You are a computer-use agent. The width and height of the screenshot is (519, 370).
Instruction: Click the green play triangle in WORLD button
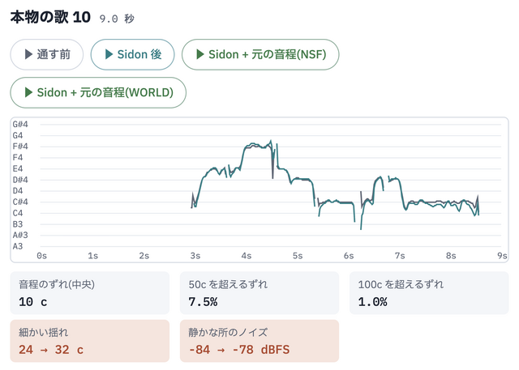[x=29, y=92]
